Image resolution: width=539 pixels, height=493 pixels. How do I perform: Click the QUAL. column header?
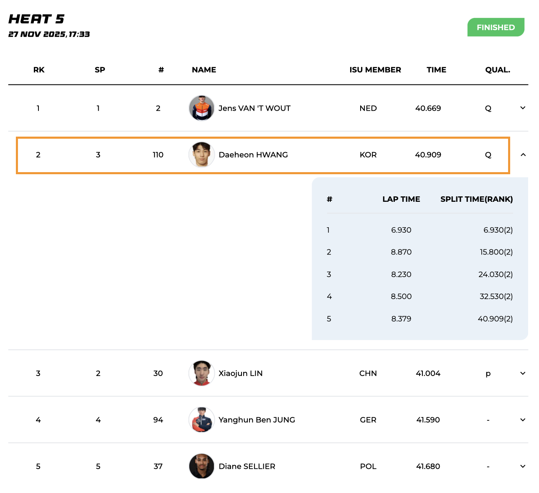[497, 70]
